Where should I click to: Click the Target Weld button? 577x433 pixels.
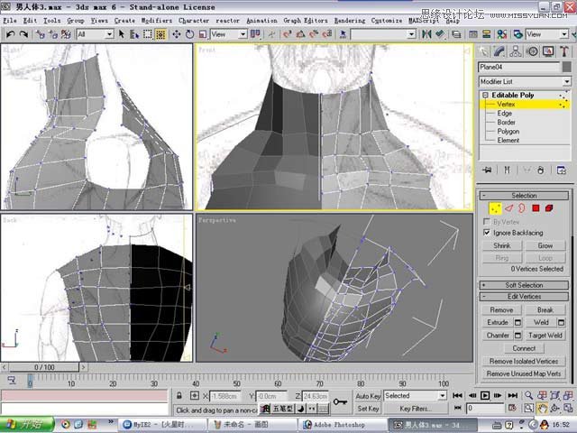(545, 335)
